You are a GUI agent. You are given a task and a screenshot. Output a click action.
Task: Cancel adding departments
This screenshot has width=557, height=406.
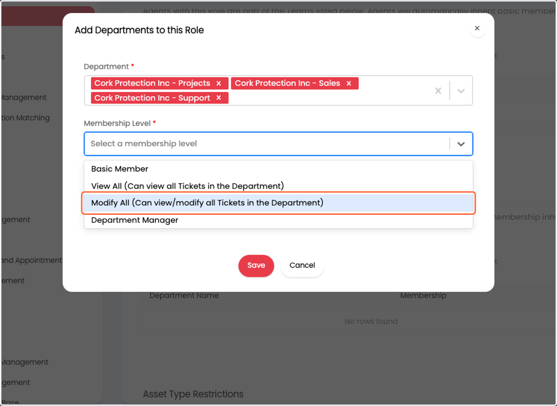302,265
